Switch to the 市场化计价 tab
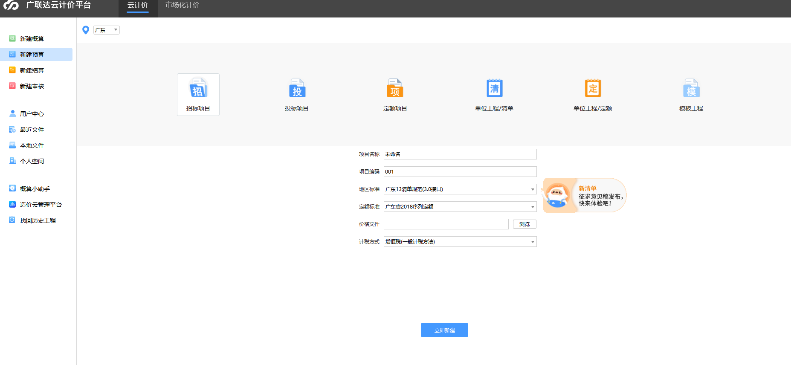The width and height of the screenshot is (791, 365). click(x=183, y=6)
